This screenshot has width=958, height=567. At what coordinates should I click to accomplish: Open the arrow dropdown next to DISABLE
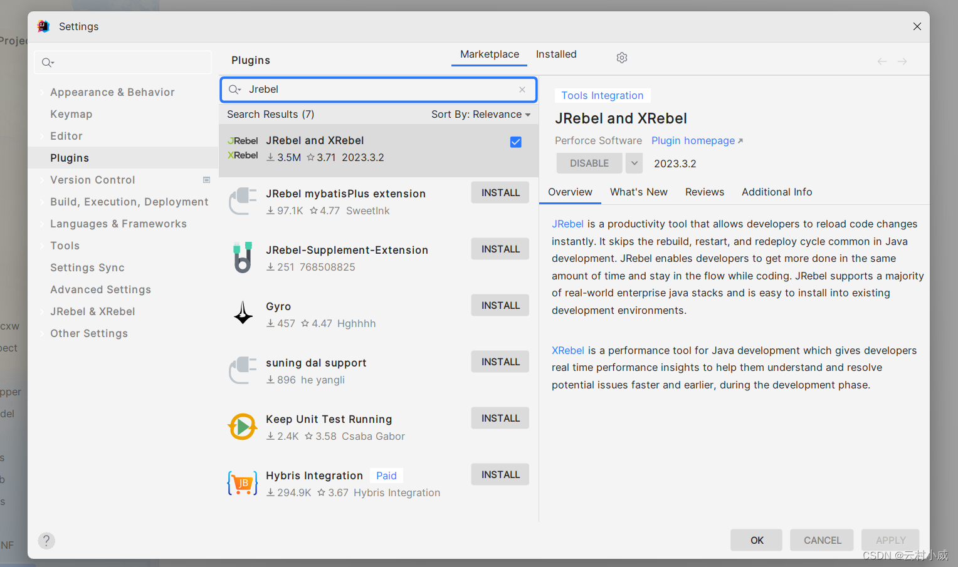click(x=634, y=164)
